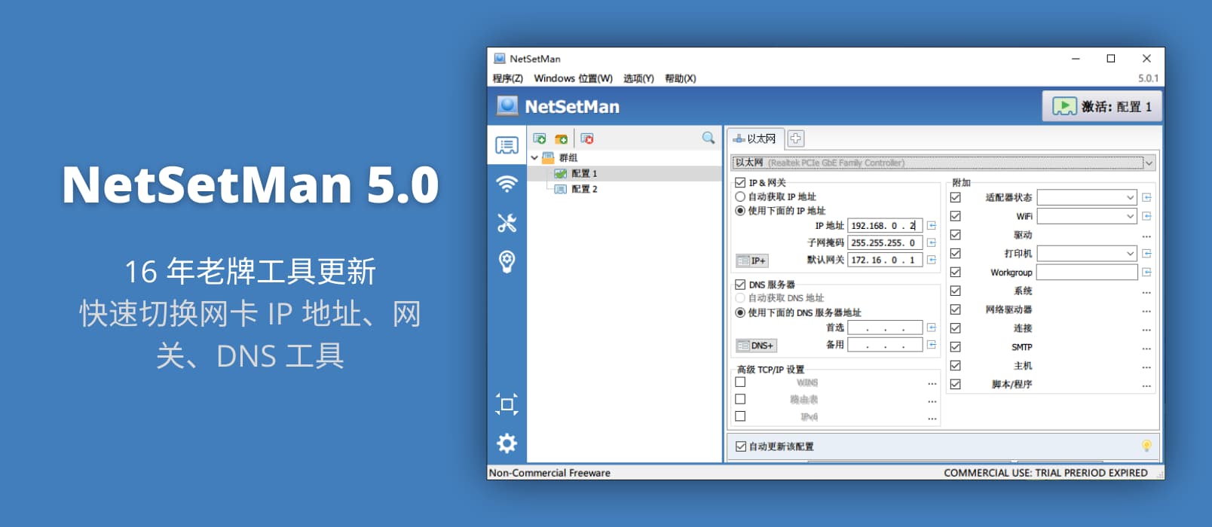Image resolution: width=1212 pixels, height=527 pixels.
Task: Open 驱动 settings ellipsis
Action: [x=1146, y=236]
